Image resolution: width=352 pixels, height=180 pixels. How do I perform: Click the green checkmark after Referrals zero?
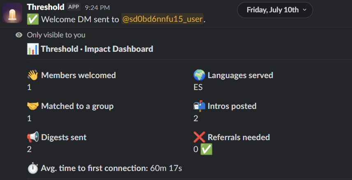pos(206,150)
